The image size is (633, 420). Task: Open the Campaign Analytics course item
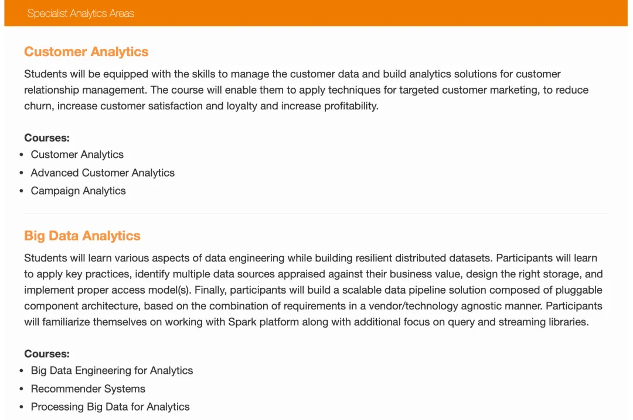point(78,191)
